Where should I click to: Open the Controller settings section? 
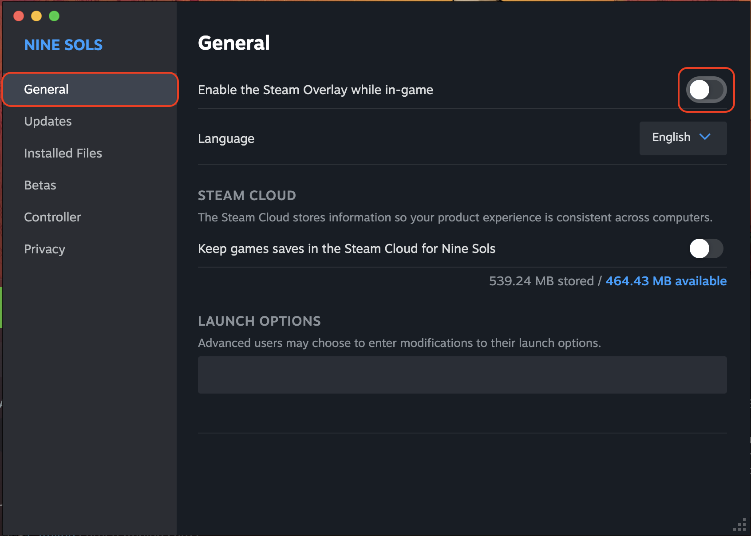click(52, 217)
